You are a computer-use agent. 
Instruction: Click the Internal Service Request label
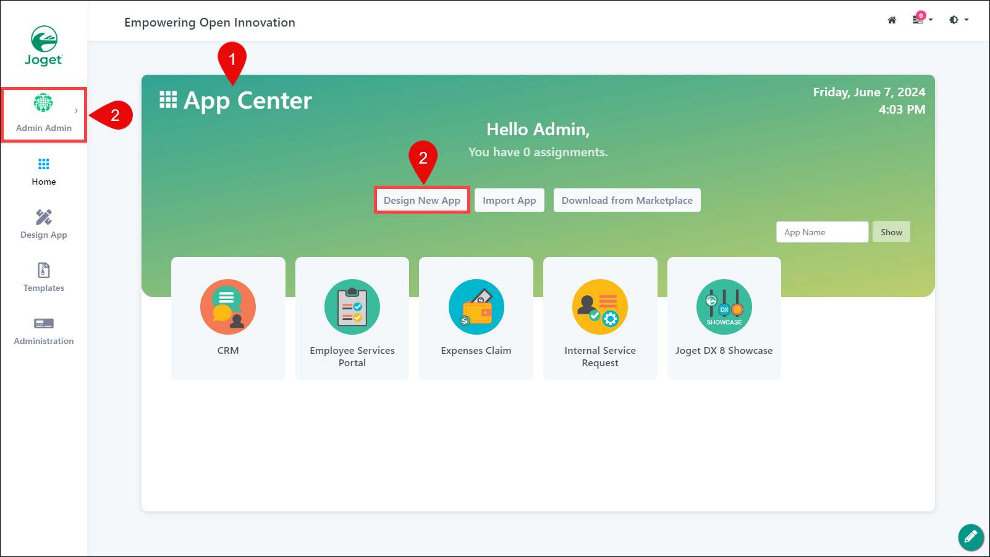600,356
